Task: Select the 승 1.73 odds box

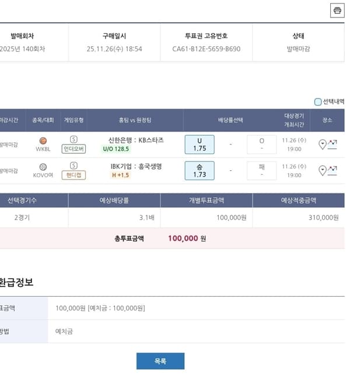Action: pyautogui.click(x=199, y=171)
